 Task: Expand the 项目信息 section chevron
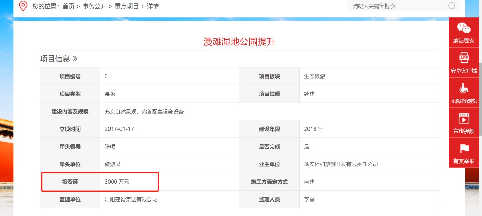75,59
